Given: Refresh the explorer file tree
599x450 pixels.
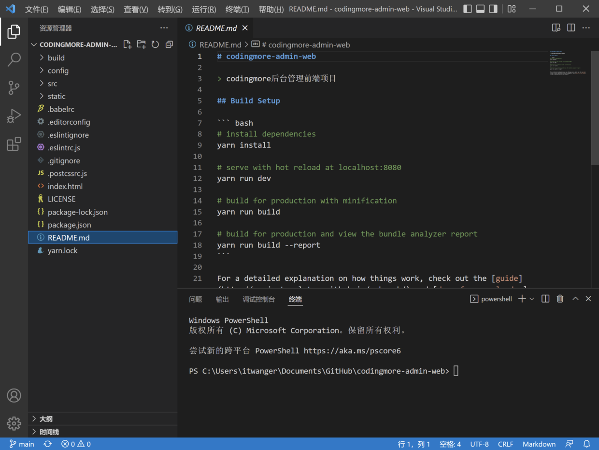Looking at the screenshot, I should click(x=155, y=44).
